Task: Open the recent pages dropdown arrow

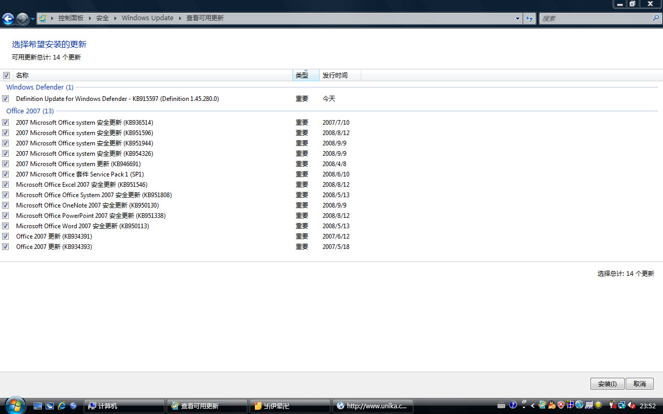Action: pos(33,19)
